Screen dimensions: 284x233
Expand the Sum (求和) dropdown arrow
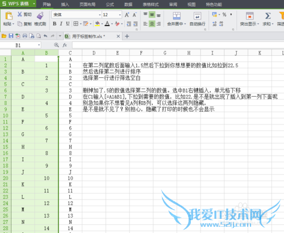tap(273, 24)
